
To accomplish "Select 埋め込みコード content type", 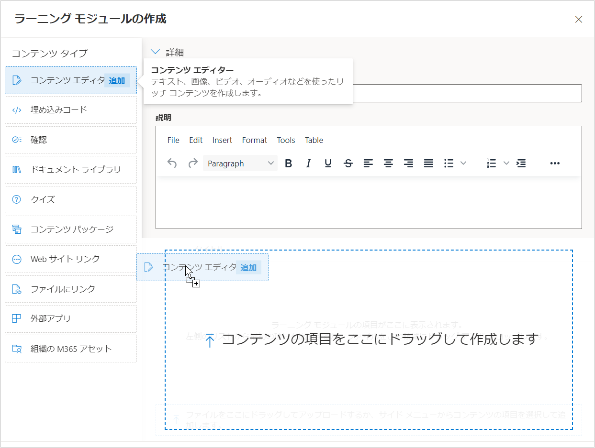I will 71,110.
